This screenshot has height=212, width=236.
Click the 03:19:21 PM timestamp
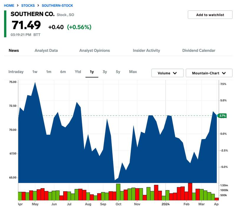click(21, 35)
